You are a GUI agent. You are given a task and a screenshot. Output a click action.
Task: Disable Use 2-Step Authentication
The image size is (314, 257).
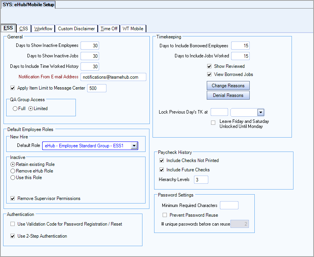(x=12, y=236)
